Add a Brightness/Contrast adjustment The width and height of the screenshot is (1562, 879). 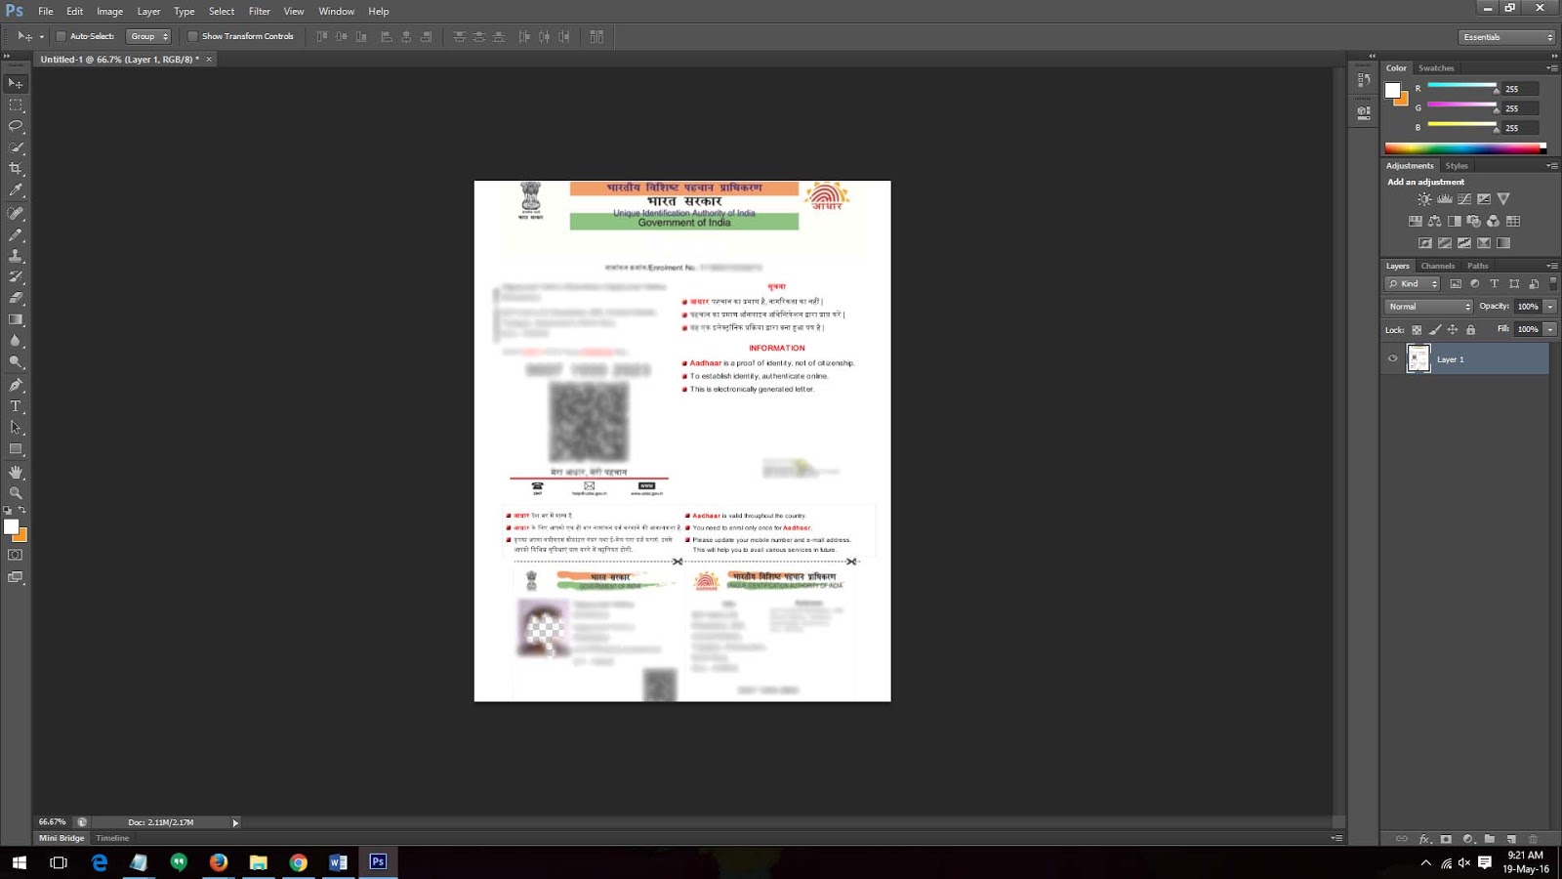1424,198
